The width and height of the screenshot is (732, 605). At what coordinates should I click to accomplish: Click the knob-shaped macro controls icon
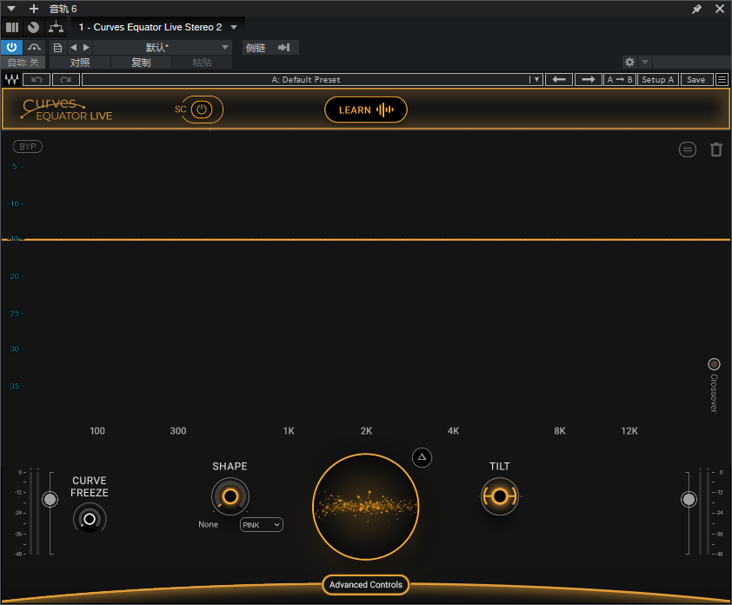pyautogui.click(x=33, y=27)
